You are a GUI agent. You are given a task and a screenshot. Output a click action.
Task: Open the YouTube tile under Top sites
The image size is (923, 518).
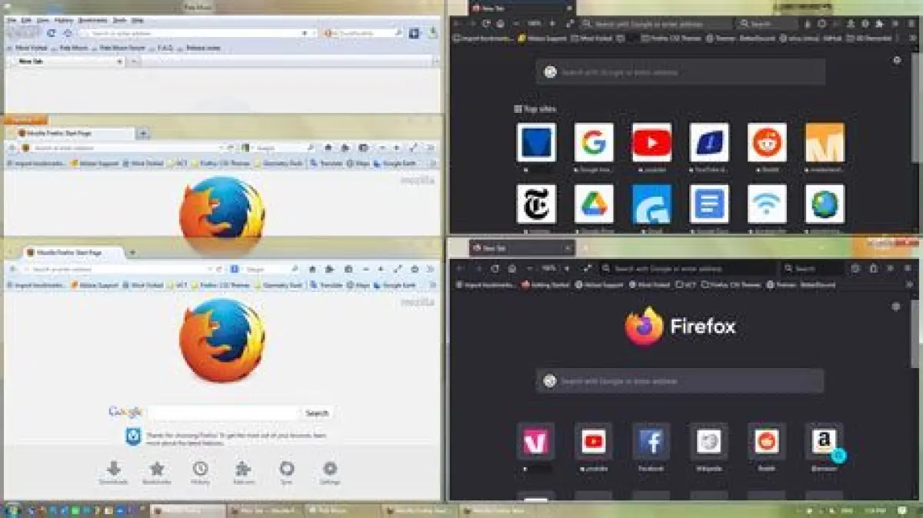651,143
